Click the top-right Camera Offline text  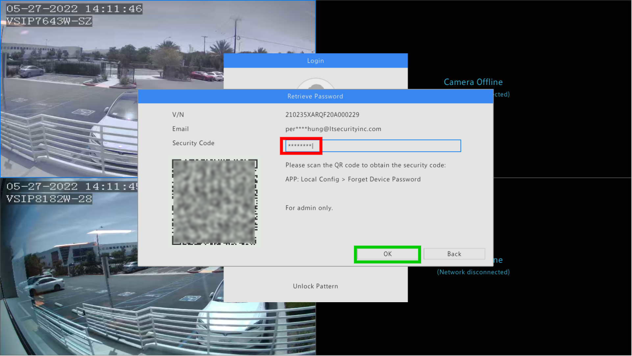pos(473,82)
